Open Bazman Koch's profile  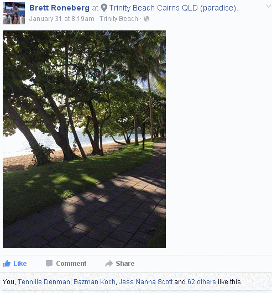point(95,282)
